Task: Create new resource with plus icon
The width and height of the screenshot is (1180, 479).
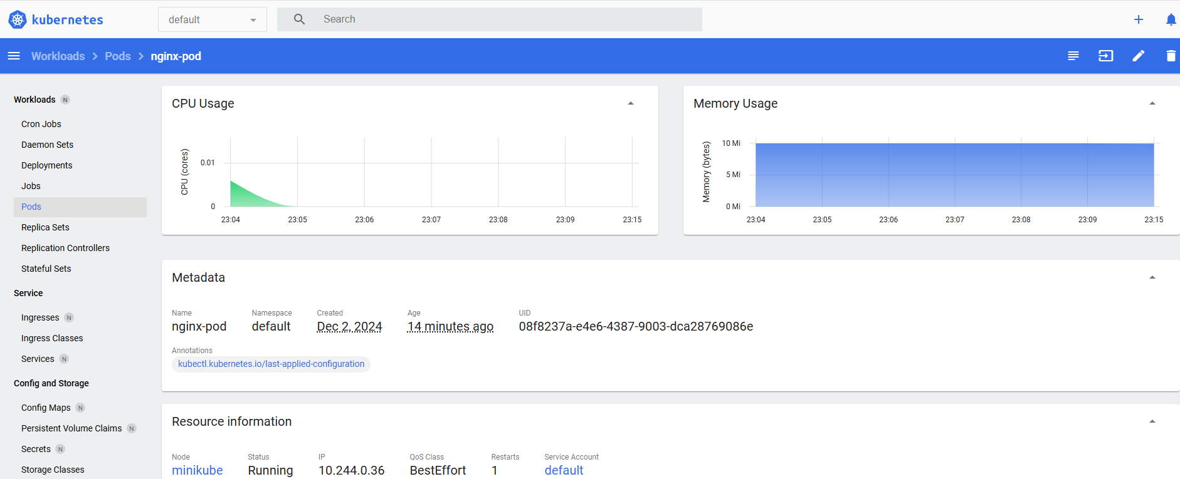Action: click(x=1139, y=19)
